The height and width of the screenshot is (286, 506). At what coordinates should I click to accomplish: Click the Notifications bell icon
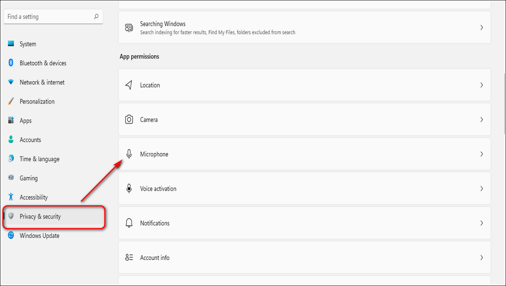129,223
